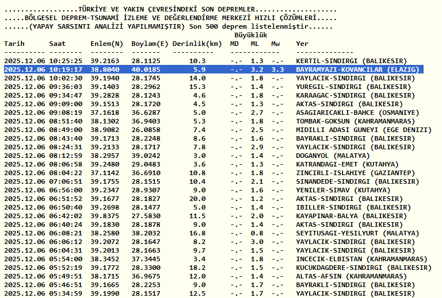This screenshot has height=298, width=442.
Task: Click latitude 38.8040 in highlighted row
Action: 105,69
